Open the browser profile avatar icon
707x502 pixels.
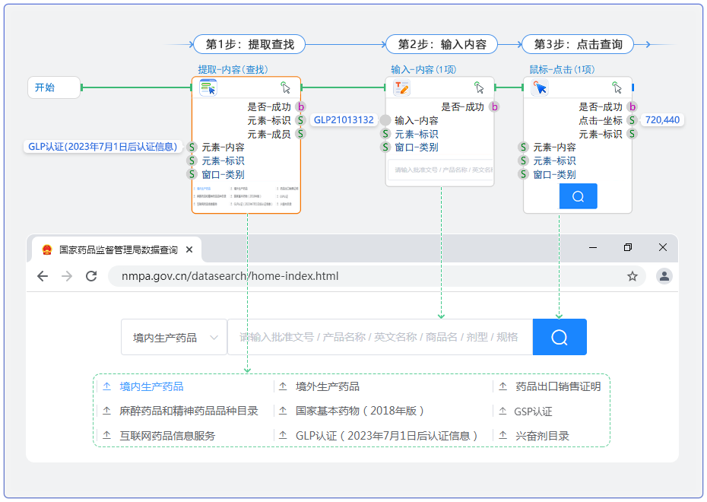point(664,276)
